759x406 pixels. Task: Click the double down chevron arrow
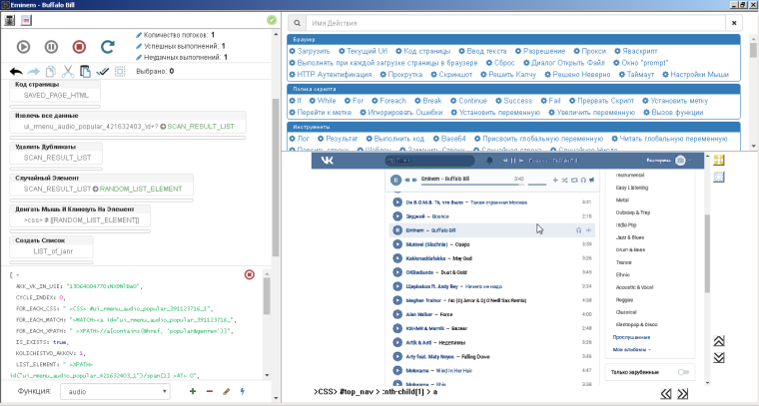718,357
